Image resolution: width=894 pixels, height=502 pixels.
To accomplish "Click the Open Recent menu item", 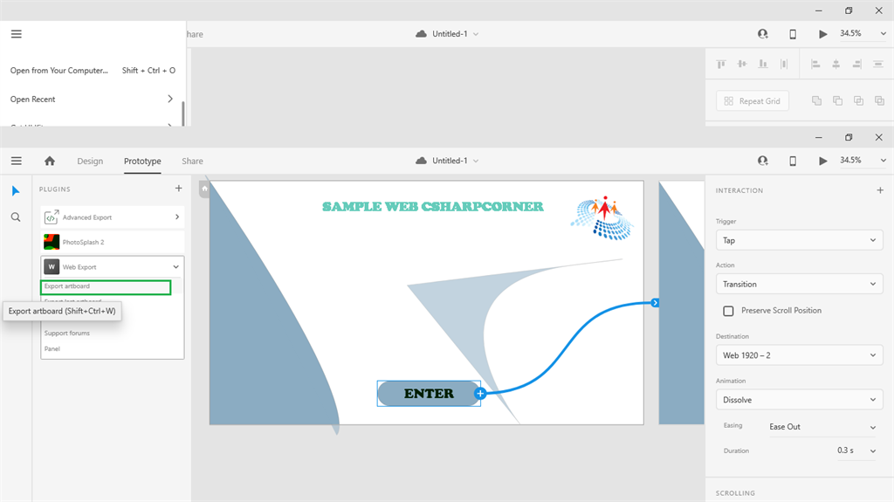I will coord(93,99).
